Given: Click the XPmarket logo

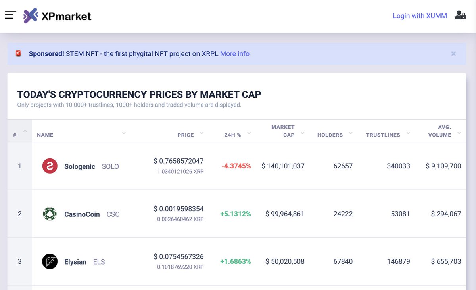Looking at the screenshot, I should point(57,16).
